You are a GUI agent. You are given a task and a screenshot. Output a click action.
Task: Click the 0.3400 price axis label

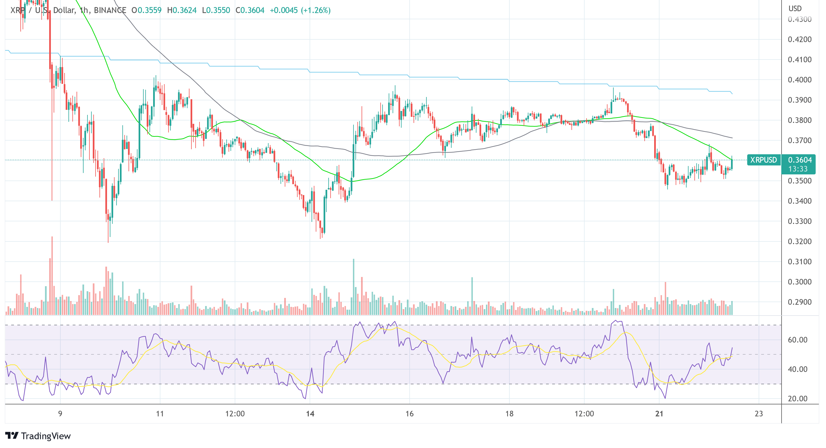(800, 201)
